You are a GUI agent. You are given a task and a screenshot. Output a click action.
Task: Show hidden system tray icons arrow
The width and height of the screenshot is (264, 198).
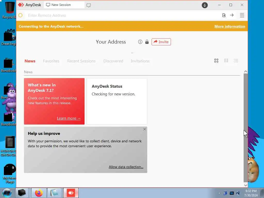point(219,193)
